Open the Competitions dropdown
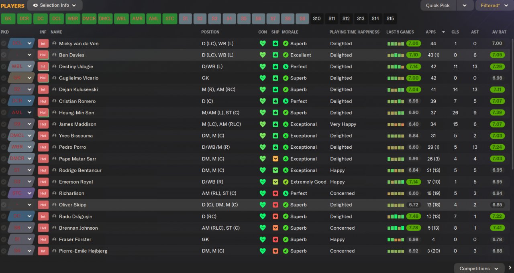Image resolution: width=514 pixels, height=273 pixels. pos(479,268)
